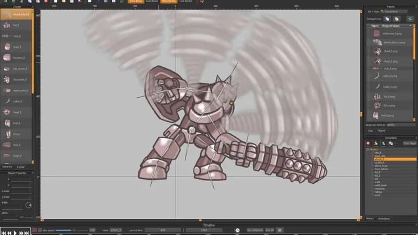Jump to the animation start in timeline
This screenshot has height=235, width=418.
(4, 232)
